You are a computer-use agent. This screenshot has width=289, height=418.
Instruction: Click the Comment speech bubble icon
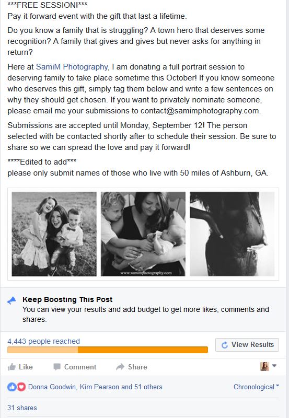(x=57, y=367)
